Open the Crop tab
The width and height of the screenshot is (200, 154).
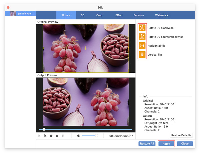point(99,15)
